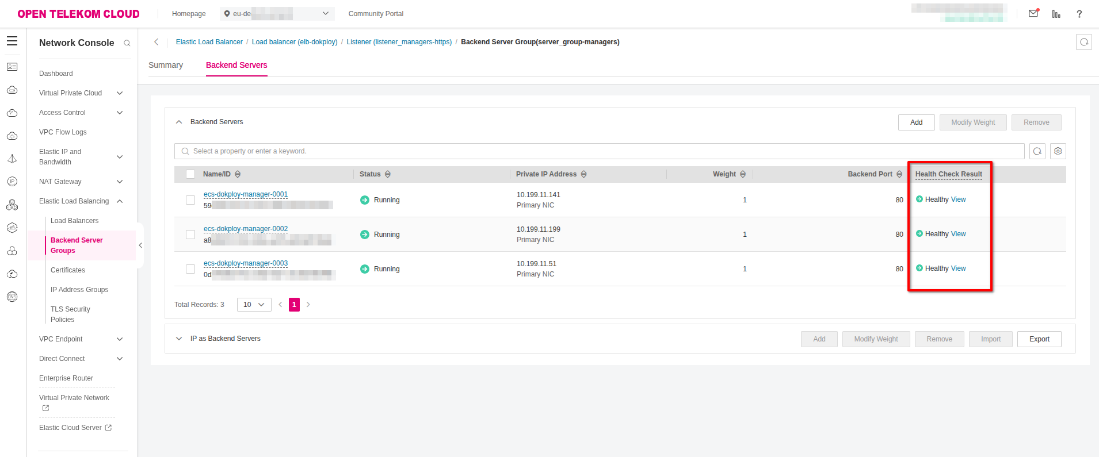
Task: Click the monitoring chart icon in header
Action: (1056, 14)
